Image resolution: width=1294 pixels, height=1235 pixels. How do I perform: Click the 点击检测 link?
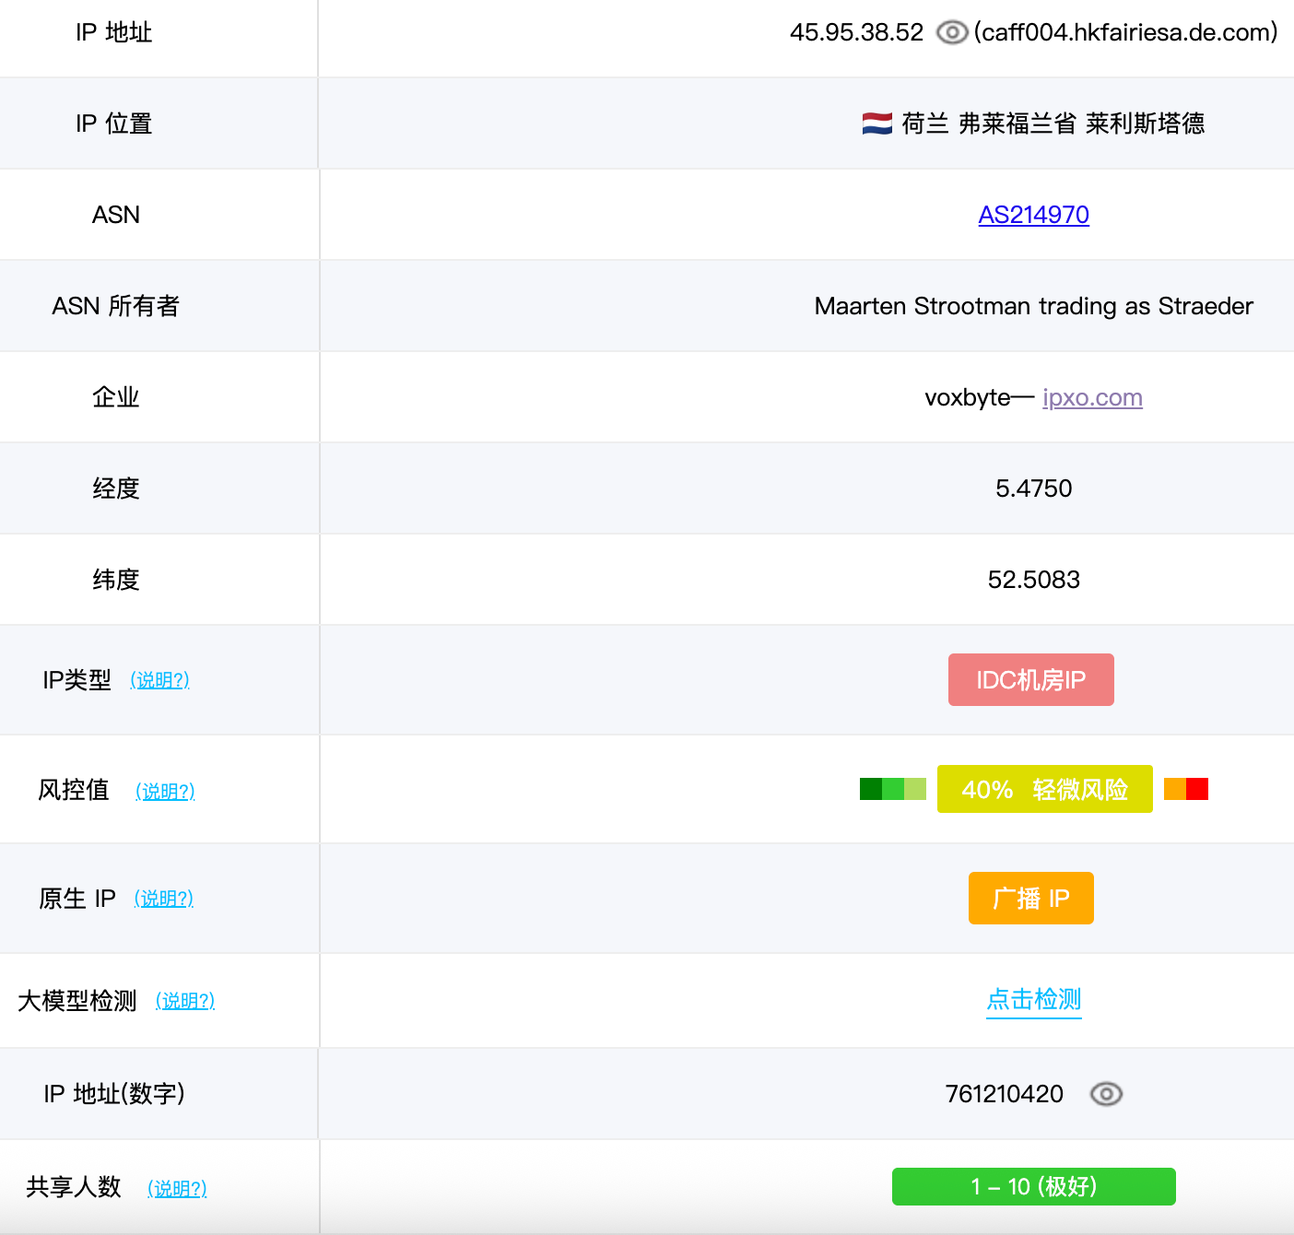point(1033,1000)
